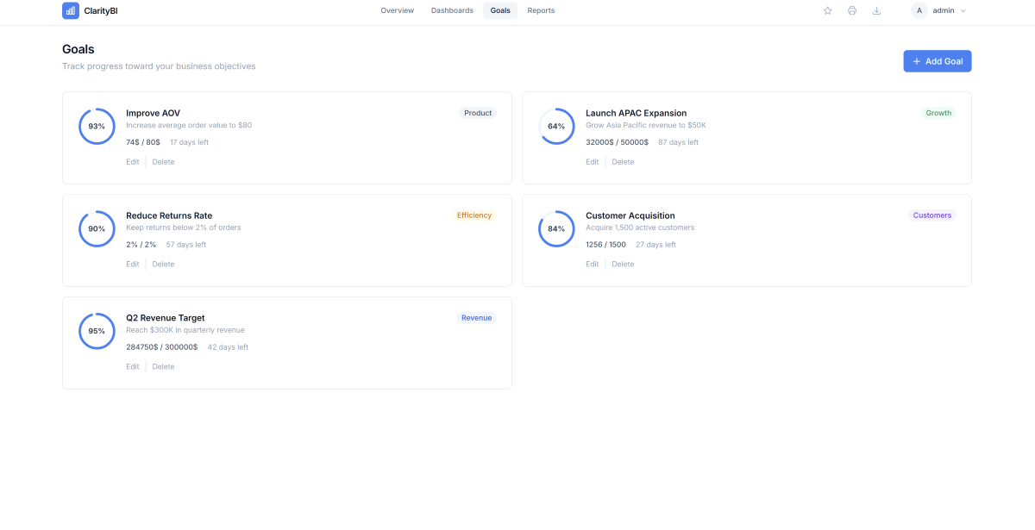Click the download icon in header
Screen dimensions: 1035x530
coord(876,10)
